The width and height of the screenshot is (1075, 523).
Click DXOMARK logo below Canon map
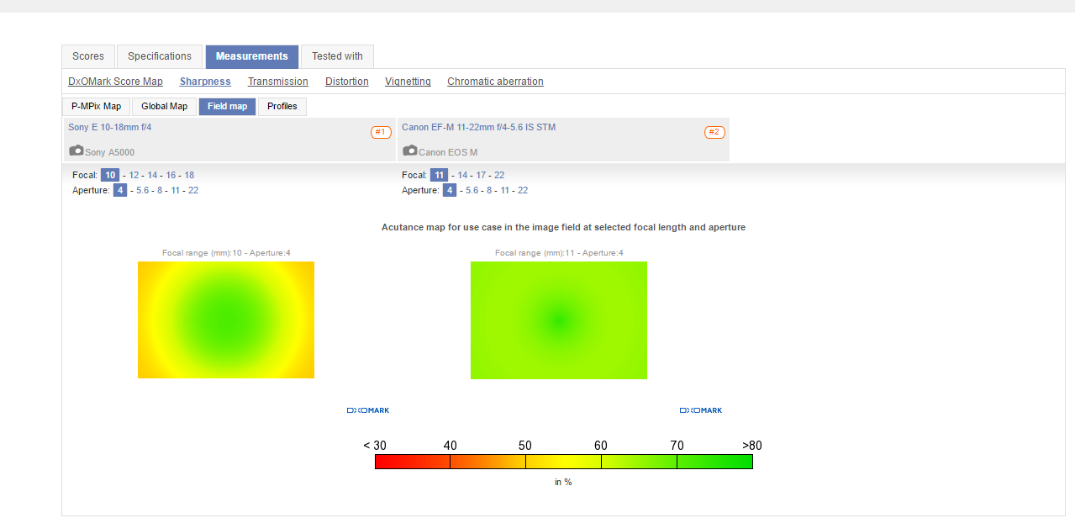(x=701, y=410)
